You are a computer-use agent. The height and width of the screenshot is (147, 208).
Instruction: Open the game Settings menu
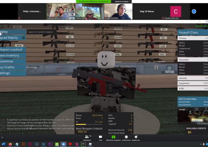[13, 73]
